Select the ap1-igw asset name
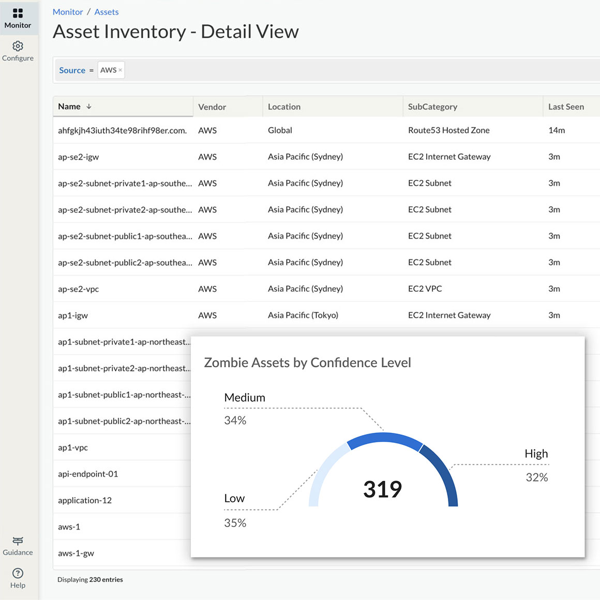The height and width of the screenshot is (600, 600). (x=73, y=316)
